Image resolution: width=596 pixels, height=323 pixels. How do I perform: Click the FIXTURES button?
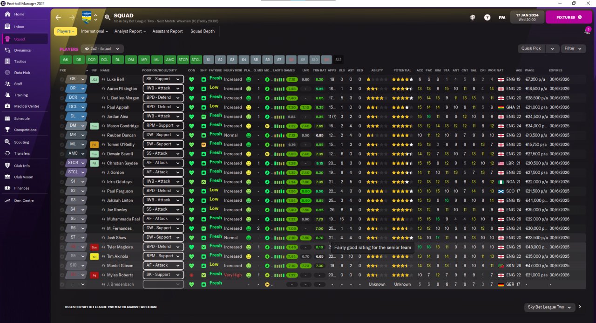[x=569, y=17]
